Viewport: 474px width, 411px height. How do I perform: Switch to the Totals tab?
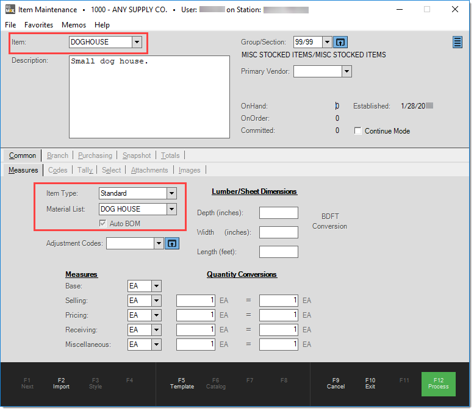(171, 156)
